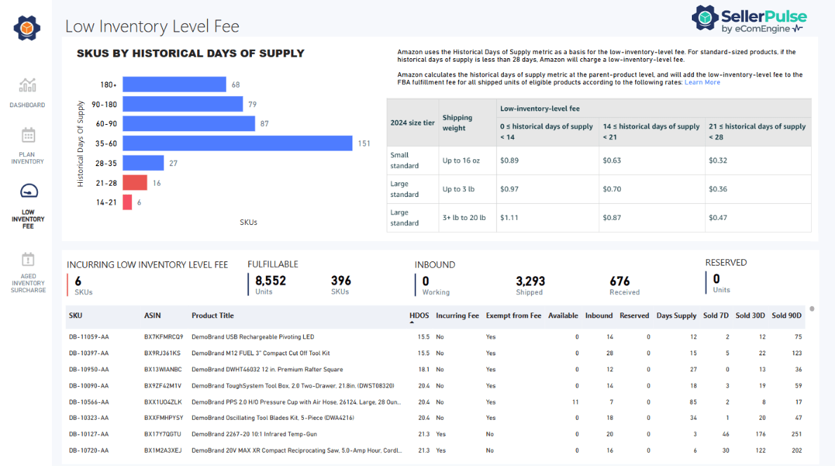Viewport: 835px width, 466px height.
Task: Click the heartbeat icon beside eComEngine text
Action: pyautogui.click(x=799, y=27)
